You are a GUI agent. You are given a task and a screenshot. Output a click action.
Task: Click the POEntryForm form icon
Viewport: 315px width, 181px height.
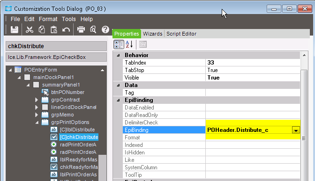18,70
